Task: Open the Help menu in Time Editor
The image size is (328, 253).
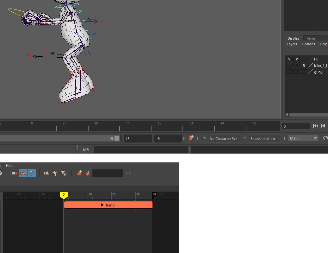Action: tap(10, 165)
